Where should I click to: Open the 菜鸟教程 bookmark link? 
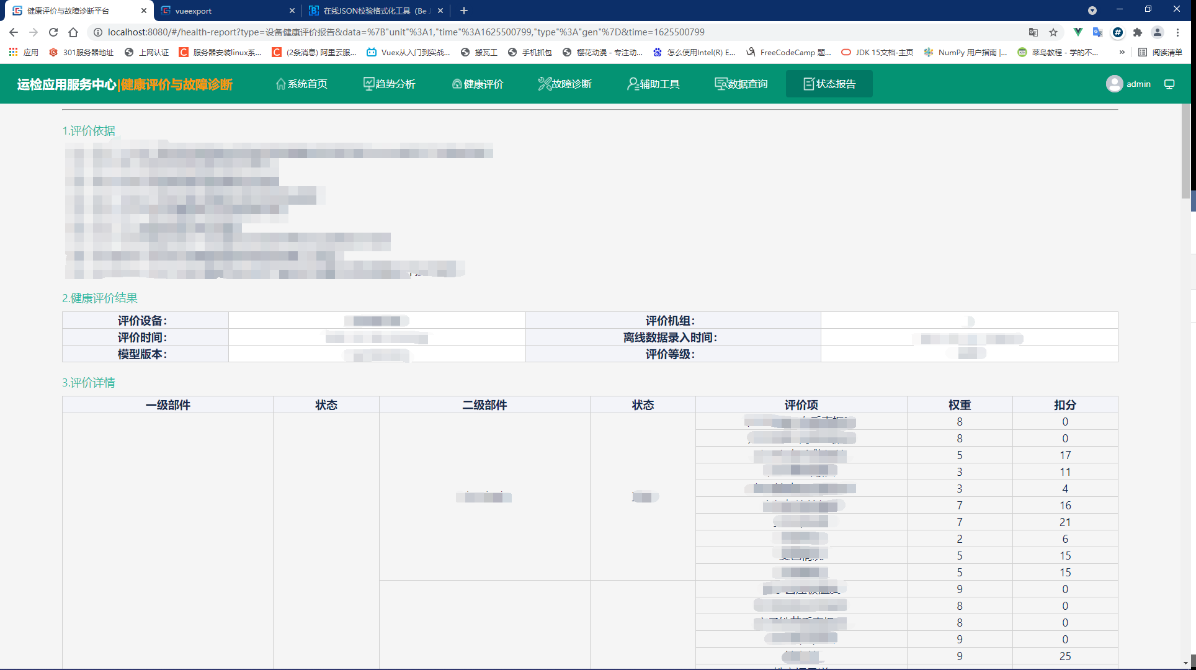click(1058, 52)
